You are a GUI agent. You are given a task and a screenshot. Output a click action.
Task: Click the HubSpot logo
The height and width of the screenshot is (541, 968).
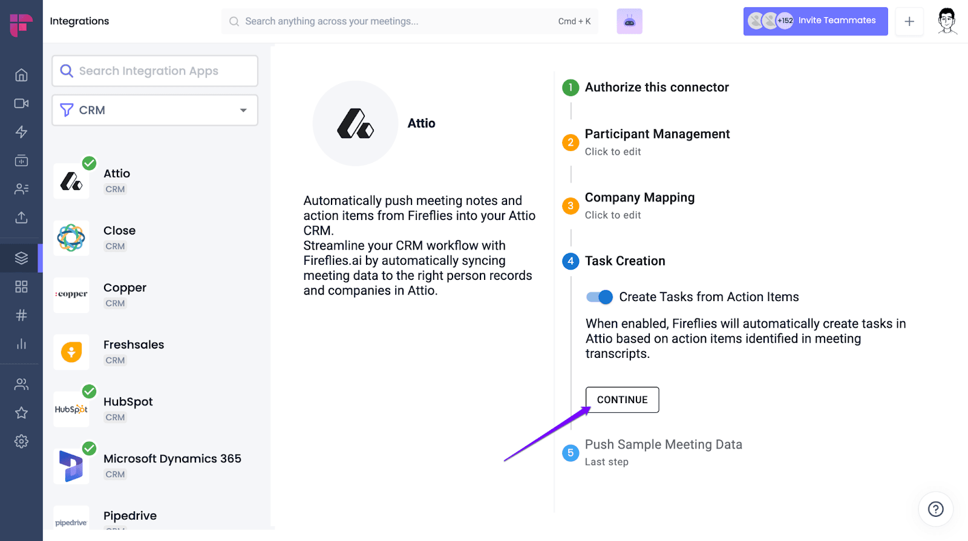pyautogui.click(x=71, y=409)
